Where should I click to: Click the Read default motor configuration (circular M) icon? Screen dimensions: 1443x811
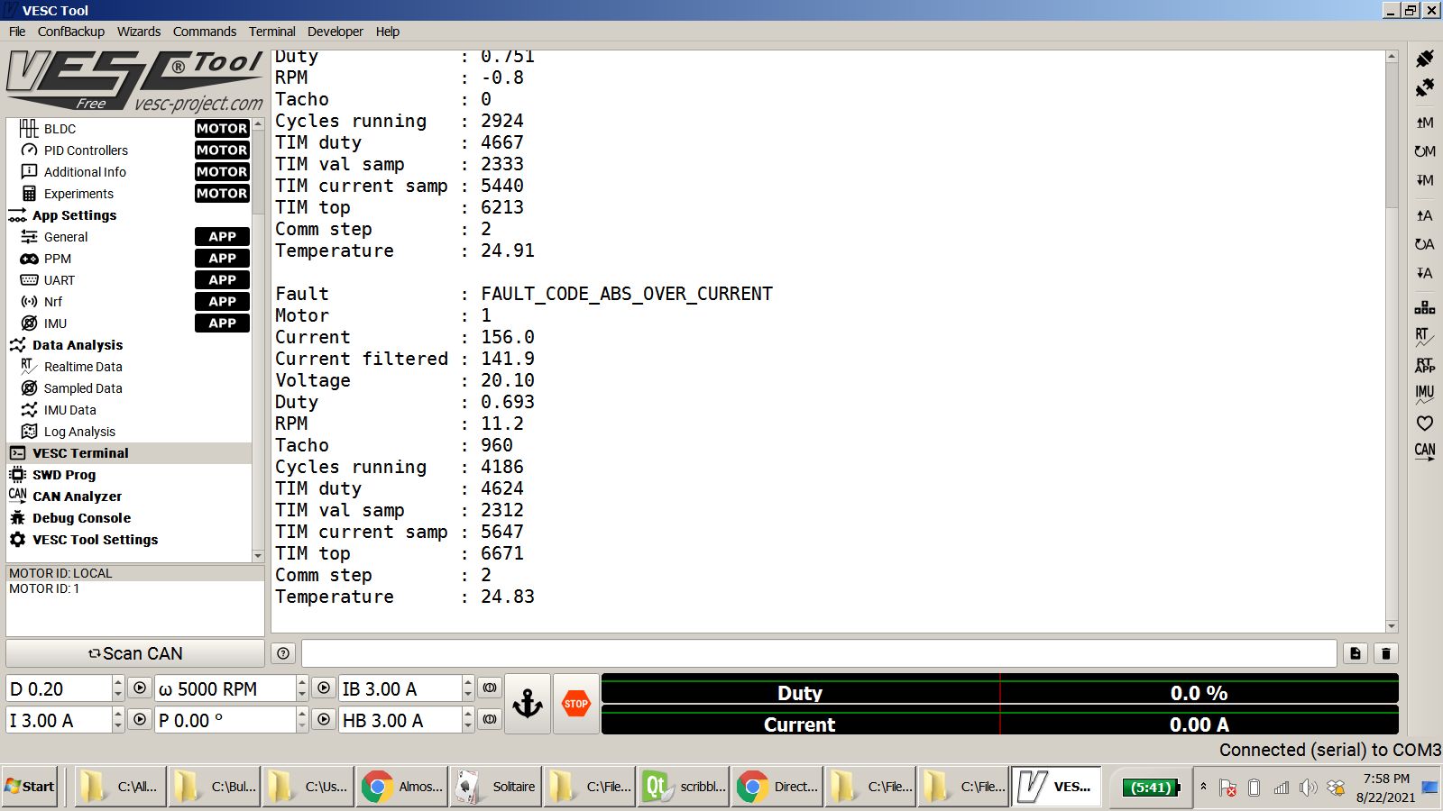click(1424, 151)
